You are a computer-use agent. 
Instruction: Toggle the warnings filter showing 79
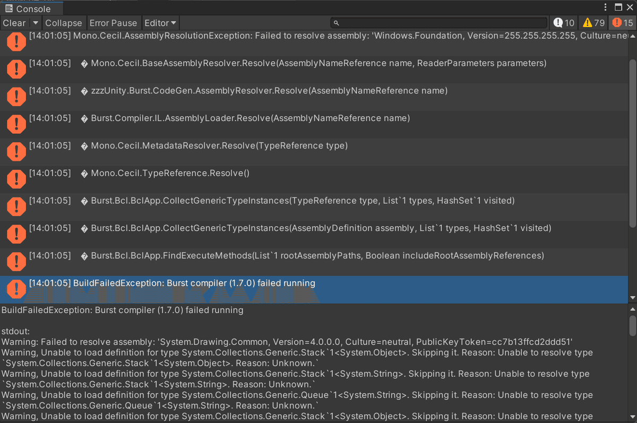pyautogui.click(x=593, y=23)
